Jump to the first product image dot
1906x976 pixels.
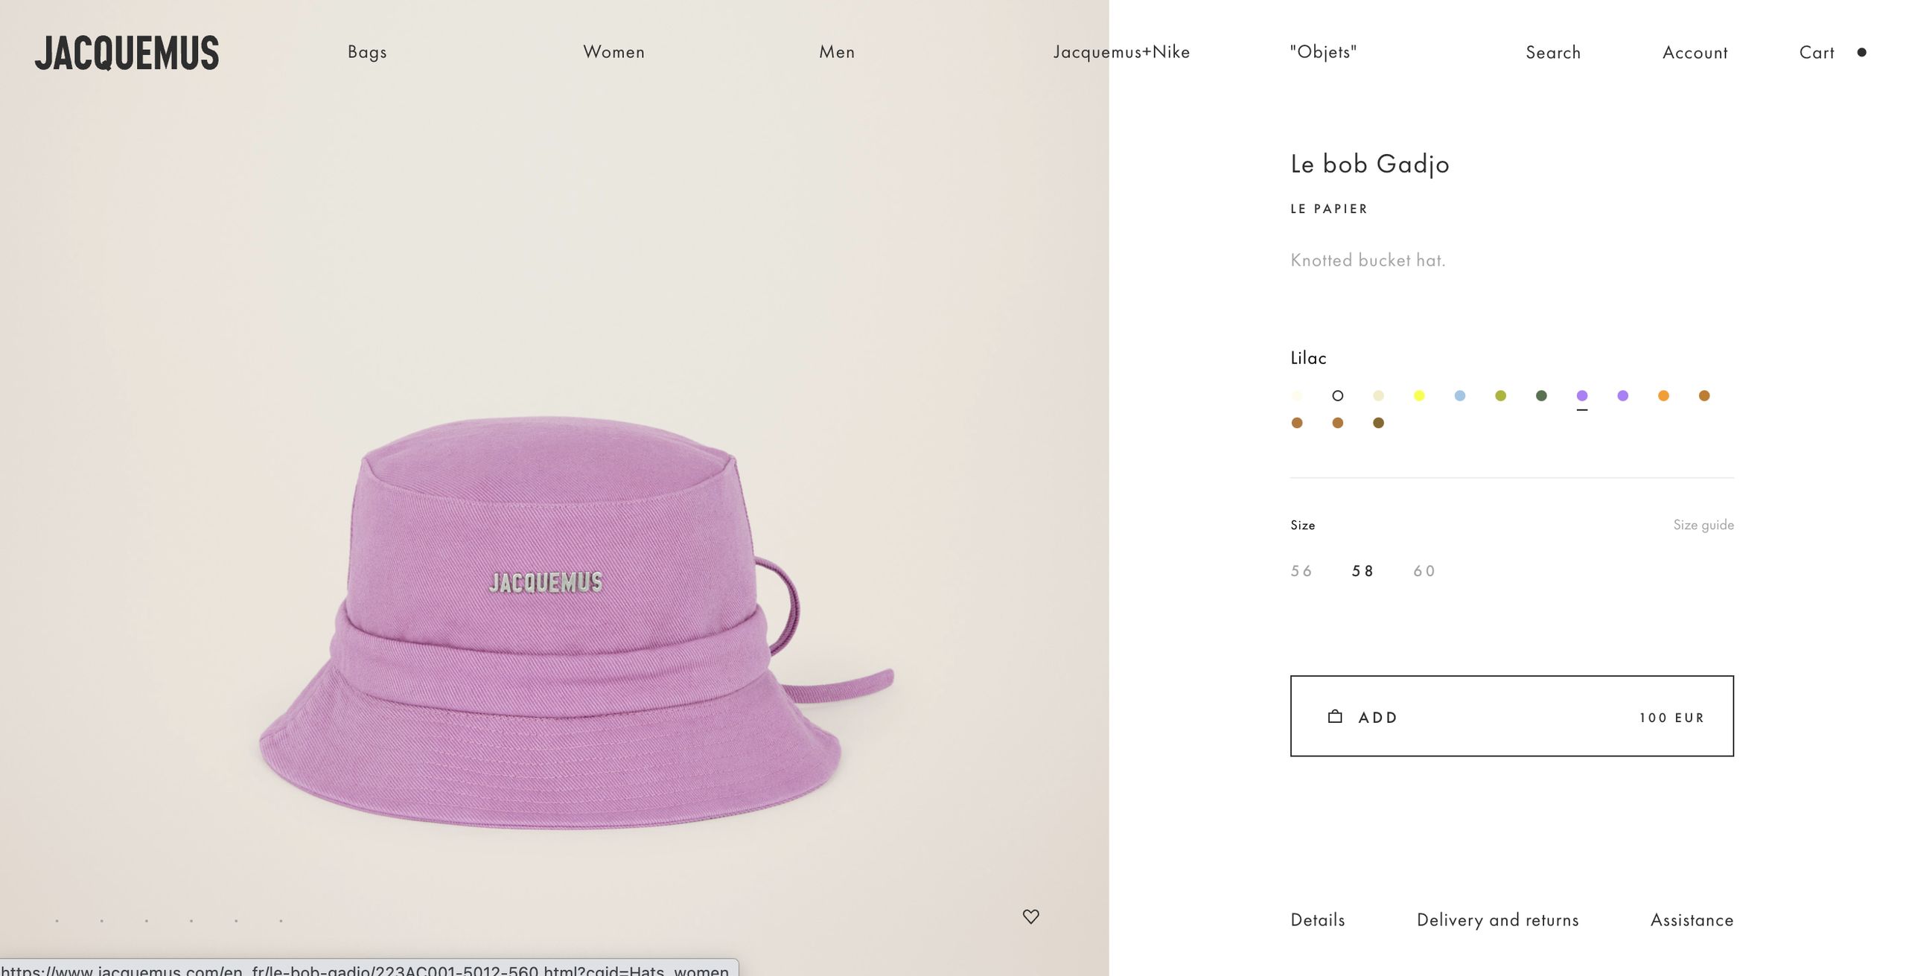point(57,921)
